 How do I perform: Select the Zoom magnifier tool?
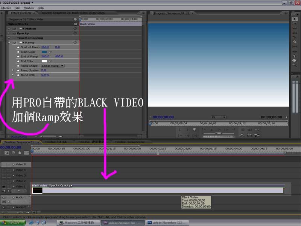point(295,65)
